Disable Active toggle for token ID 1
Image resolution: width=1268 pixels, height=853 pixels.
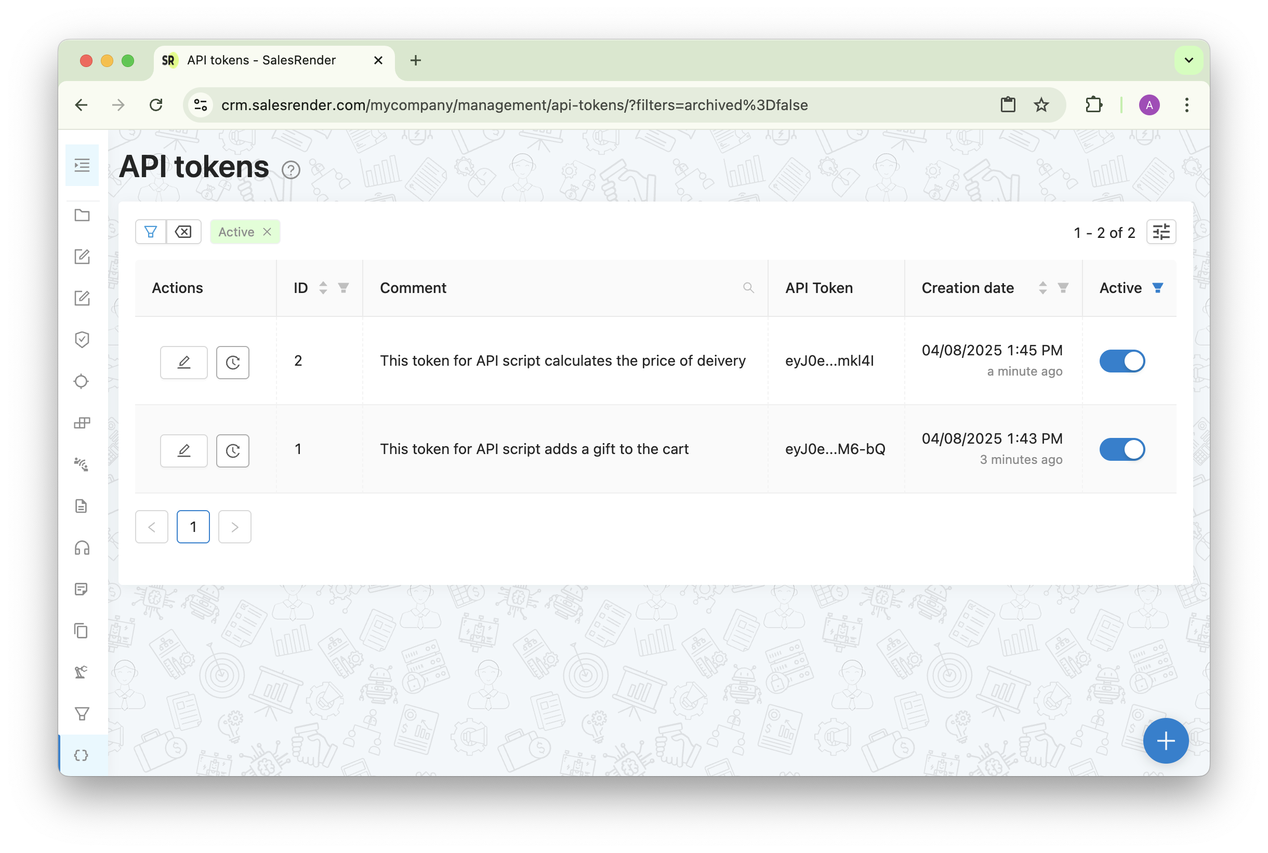1122,449
